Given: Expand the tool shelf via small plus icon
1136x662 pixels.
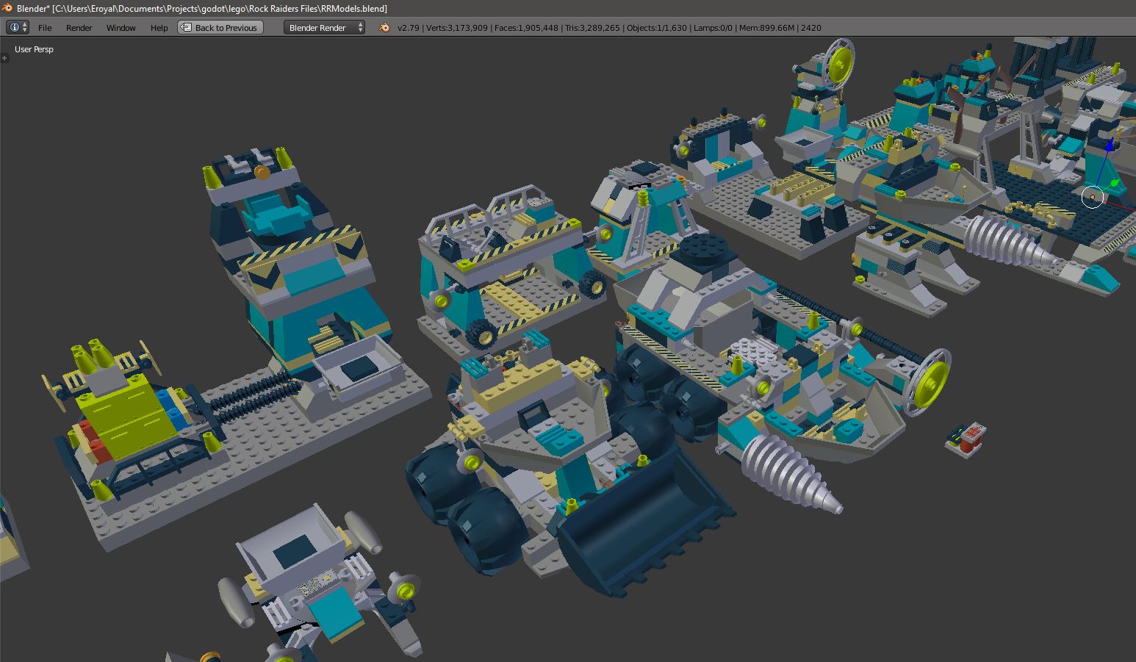Looking at the screenshot, I should [x=4, y=57].
